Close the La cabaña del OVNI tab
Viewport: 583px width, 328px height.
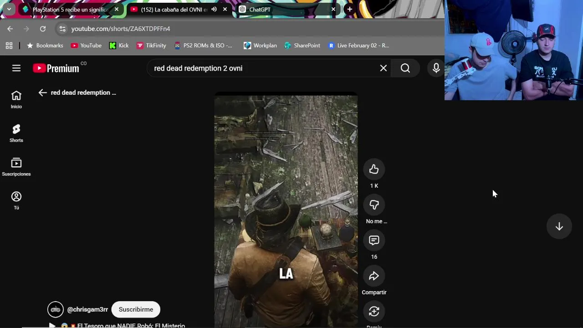pyautogui.click(x=225, y=9)
